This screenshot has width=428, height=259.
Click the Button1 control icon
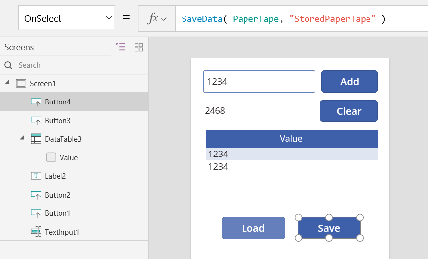36,213
